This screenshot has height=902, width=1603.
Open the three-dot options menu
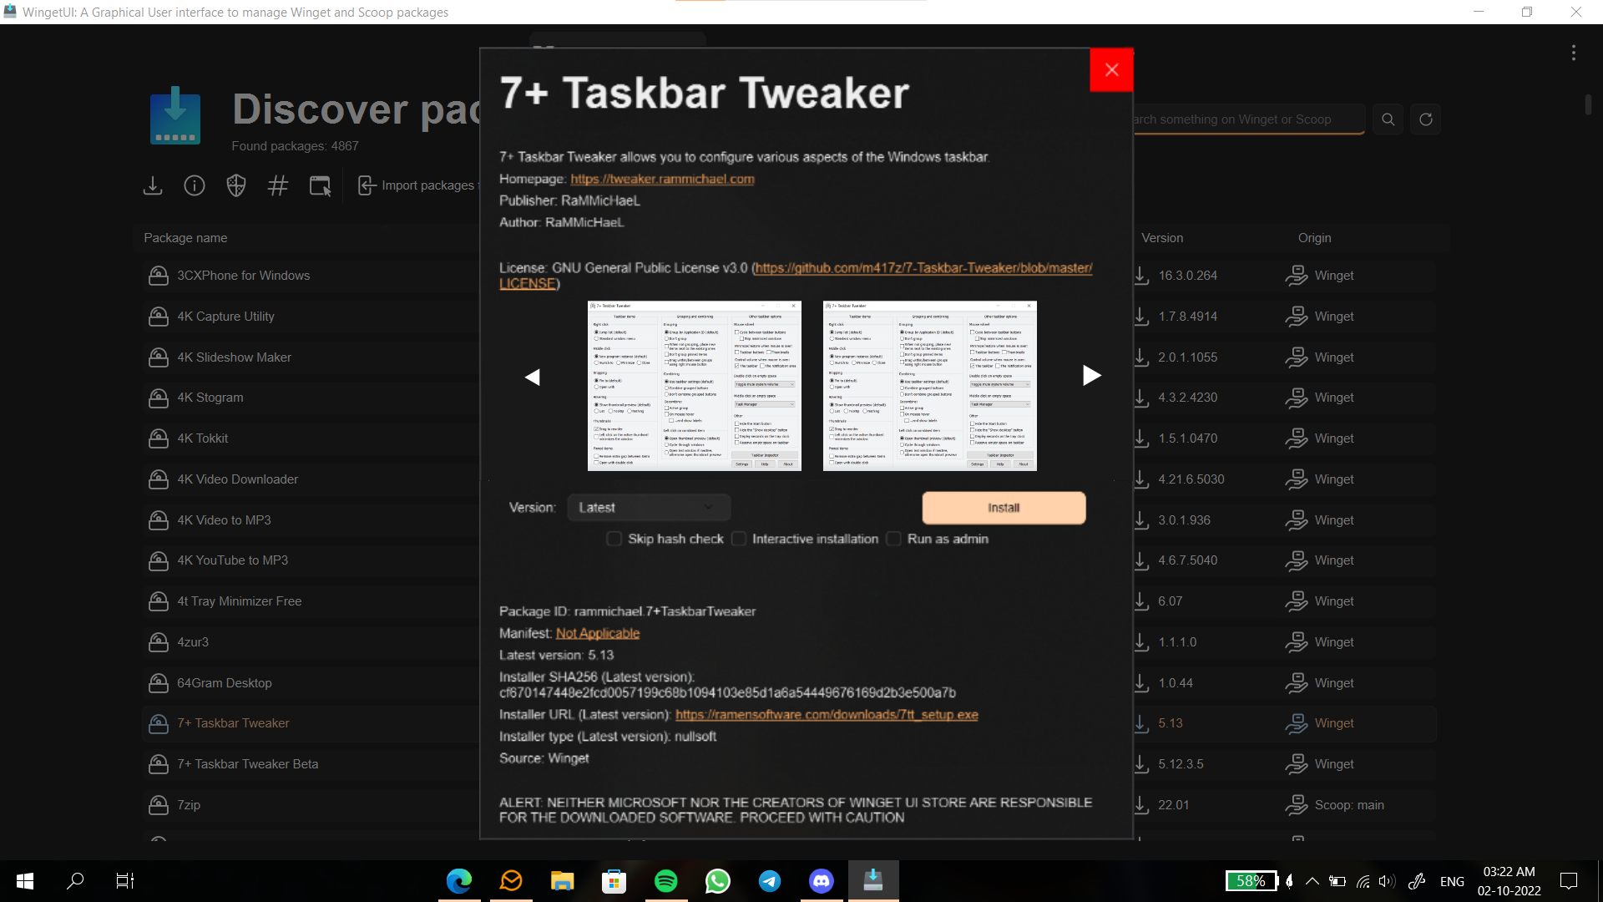point(1574,53)
